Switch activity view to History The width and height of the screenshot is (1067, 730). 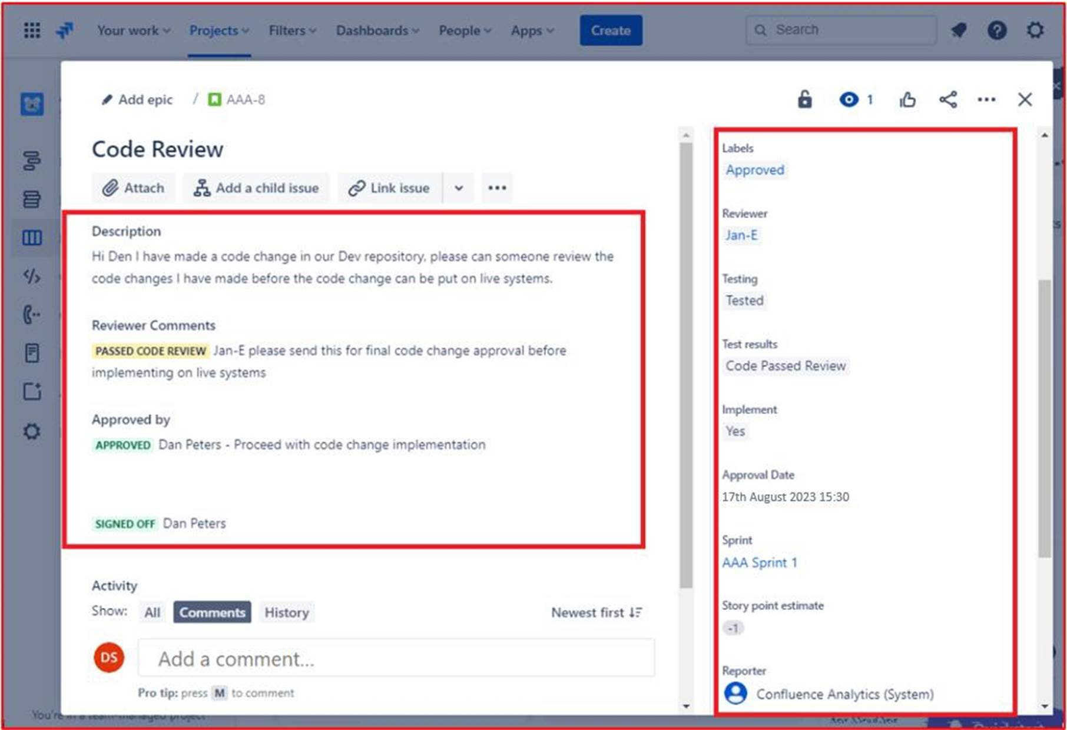[287, 612]
